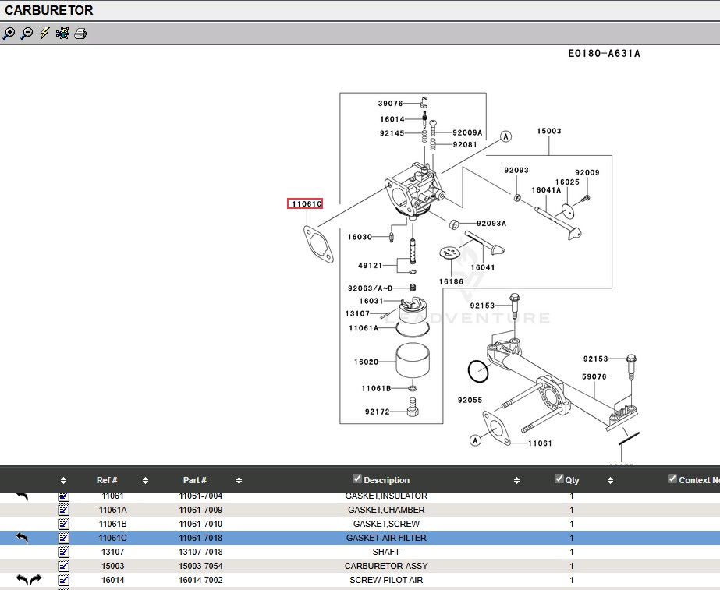720x590 pixels.
Task: Click the 59076 part label on diagram
Action: (594, 377)
